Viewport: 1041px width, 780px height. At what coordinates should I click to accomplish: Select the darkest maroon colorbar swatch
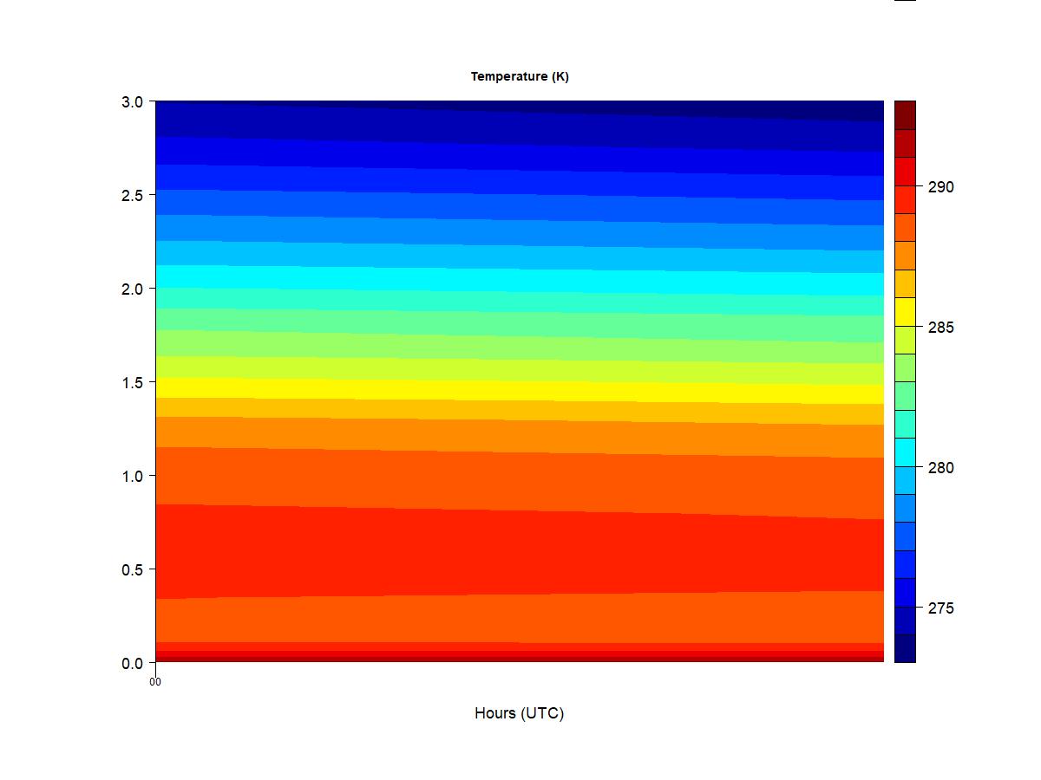(905, 115)
